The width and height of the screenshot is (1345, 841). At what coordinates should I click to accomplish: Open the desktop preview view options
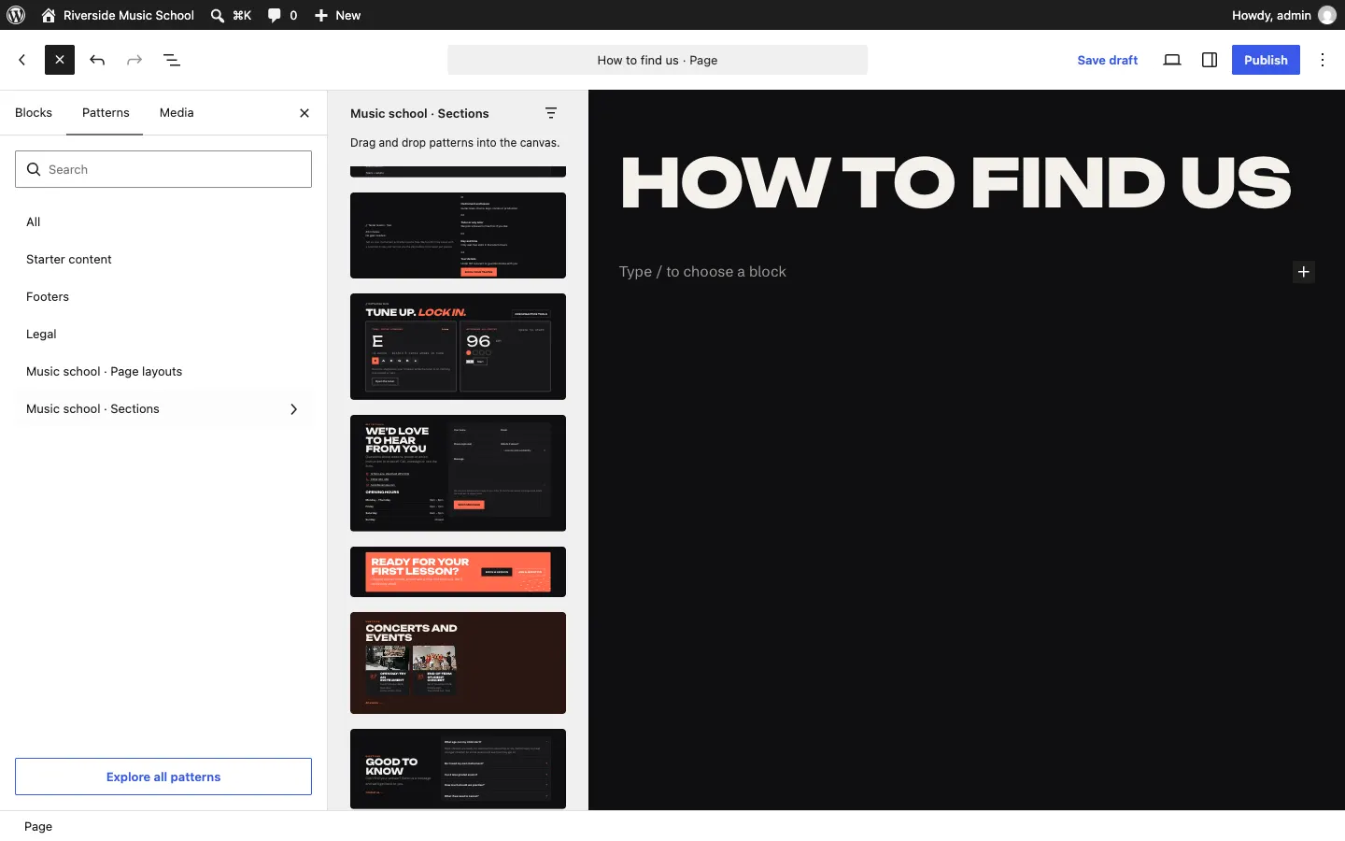[x=1172, y=60]
